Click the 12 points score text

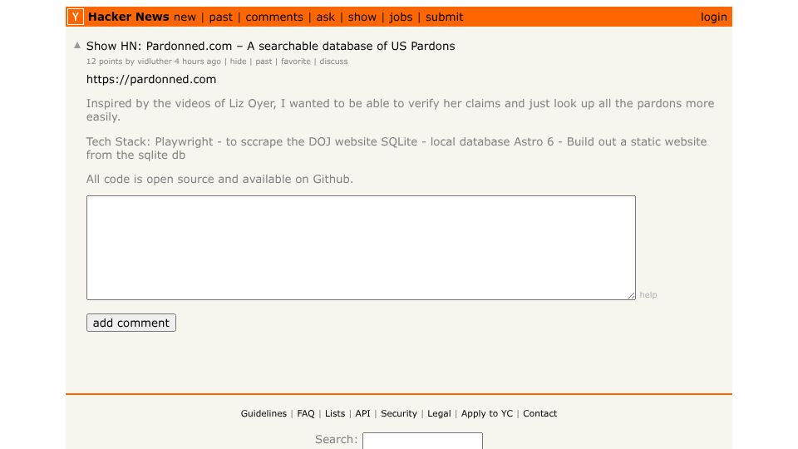(105, 61)
